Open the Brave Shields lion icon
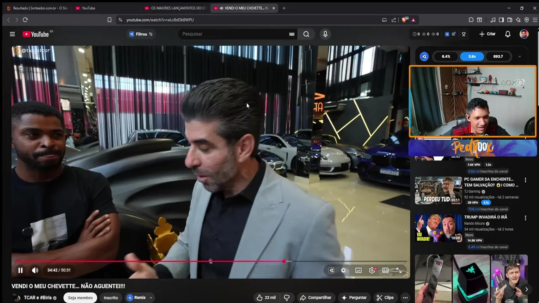The image size is (539, 303). click(x=405, y=20)
